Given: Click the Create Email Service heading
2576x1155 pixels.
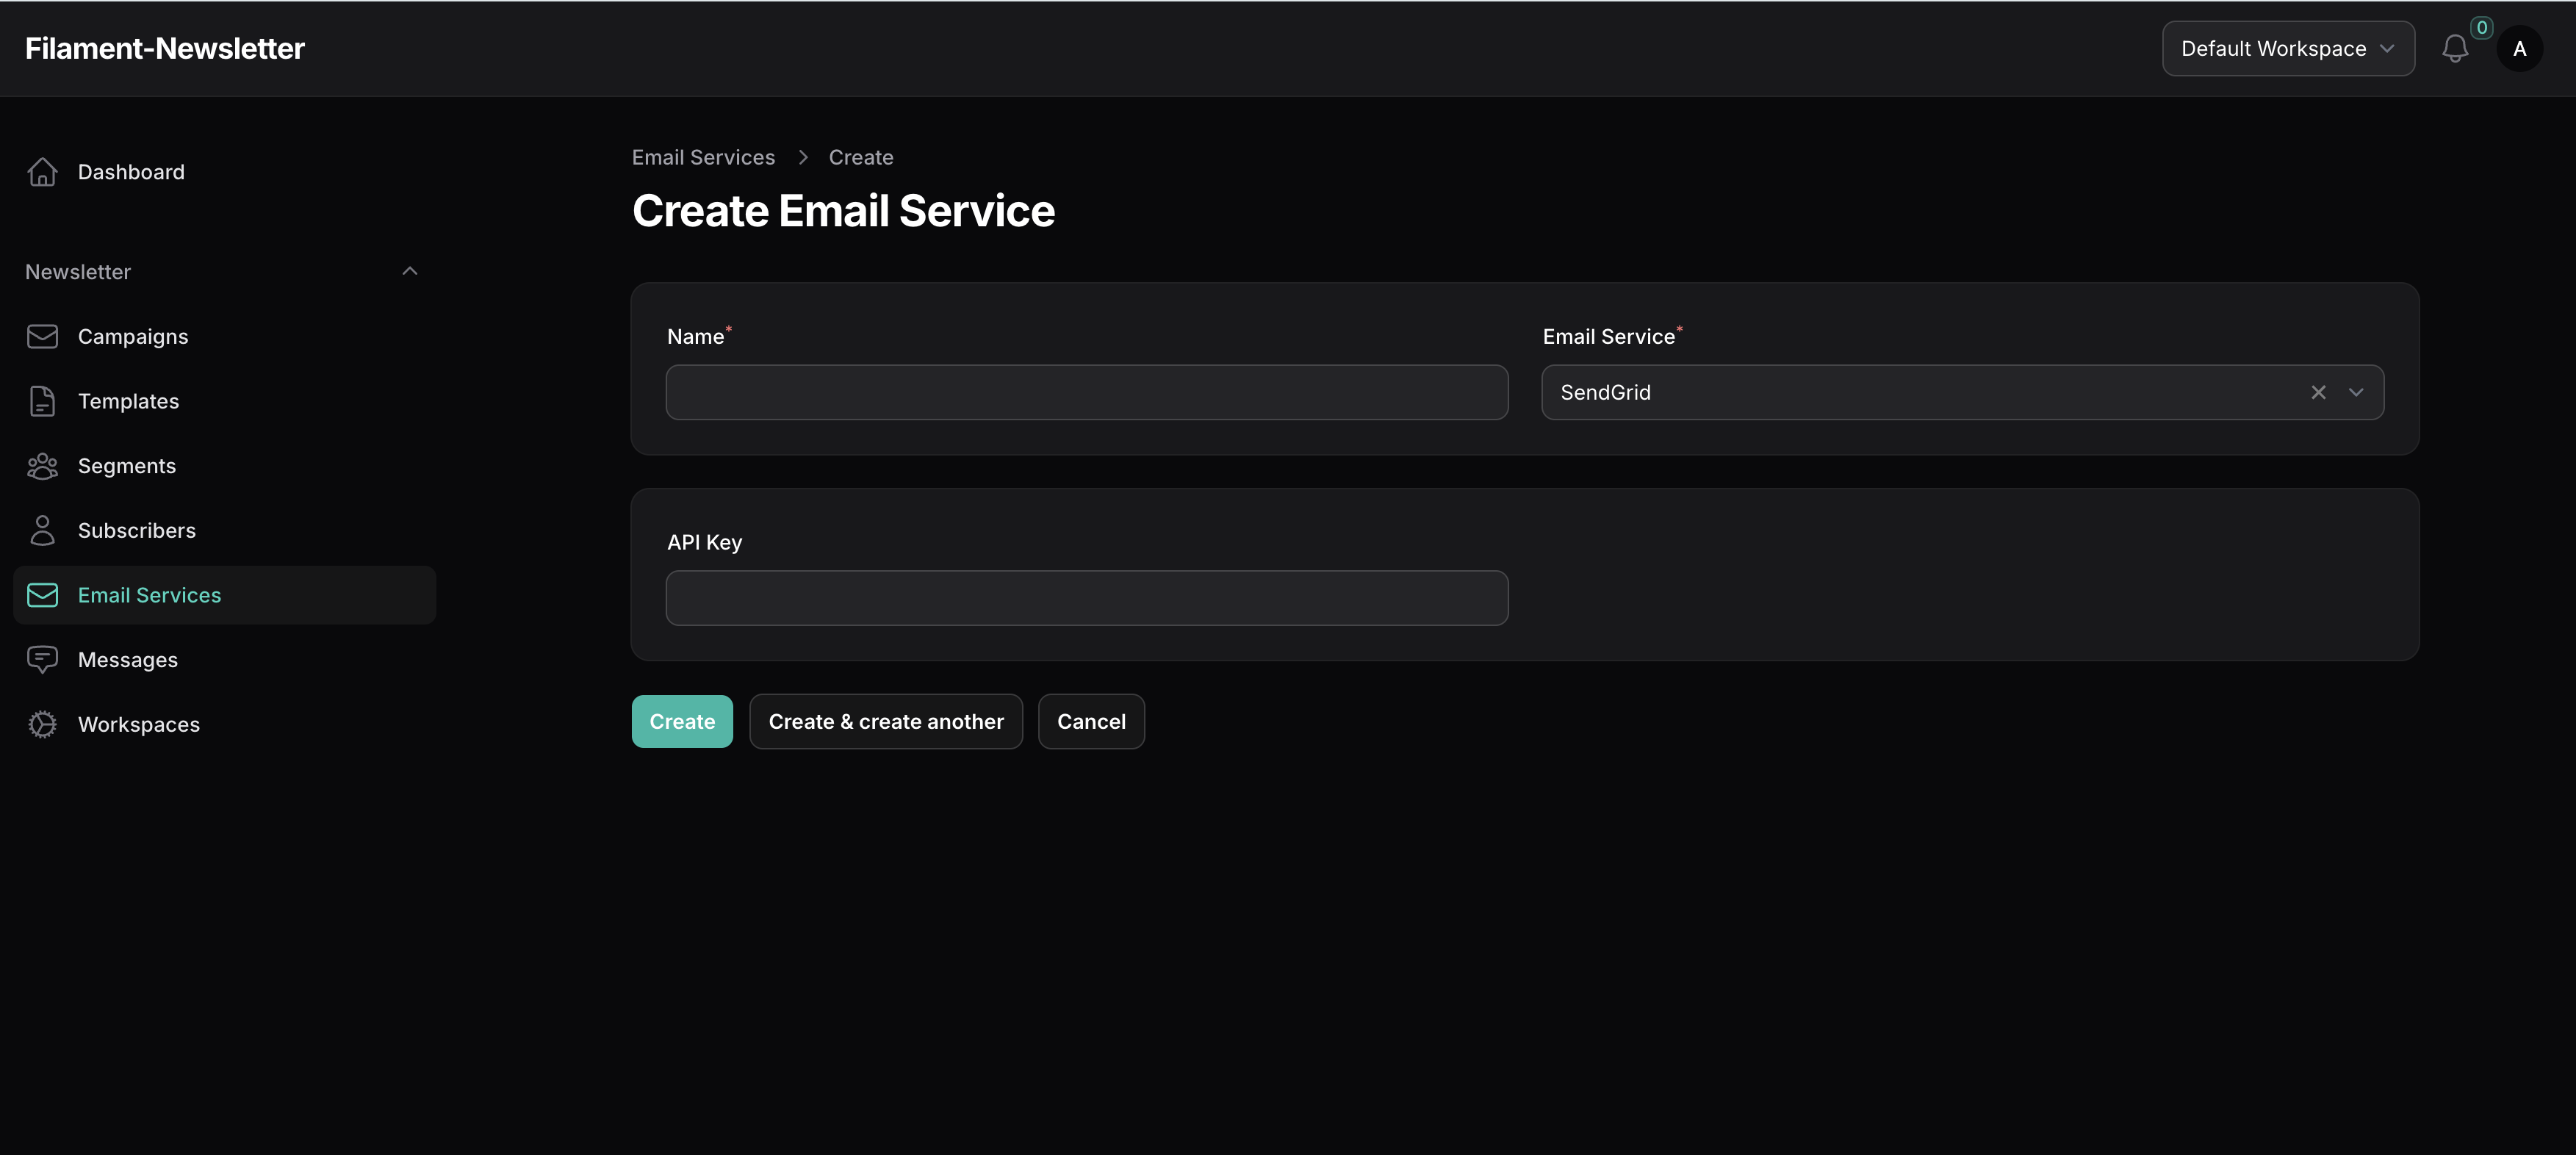Looking at the screenshot, I should pos(843,211).
